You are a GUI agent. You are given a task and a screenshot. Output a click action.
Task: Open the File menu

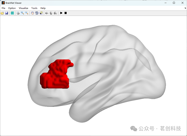tap(3, 8)
